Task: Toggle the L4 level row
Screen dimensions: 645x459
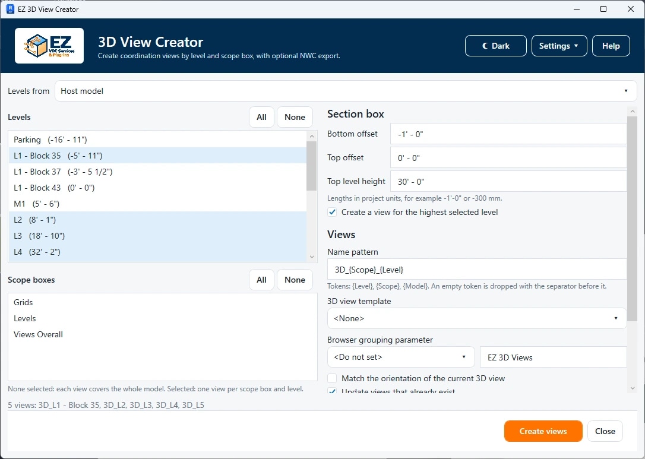Action: point(157,252)
